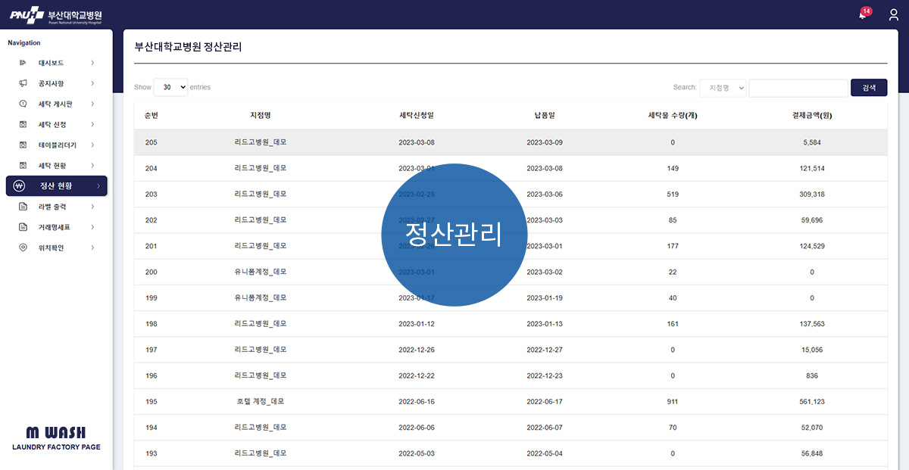
Task: Click the 대시보드 sidebar icon
Action: pyautogui.click(x=23, y=63)
